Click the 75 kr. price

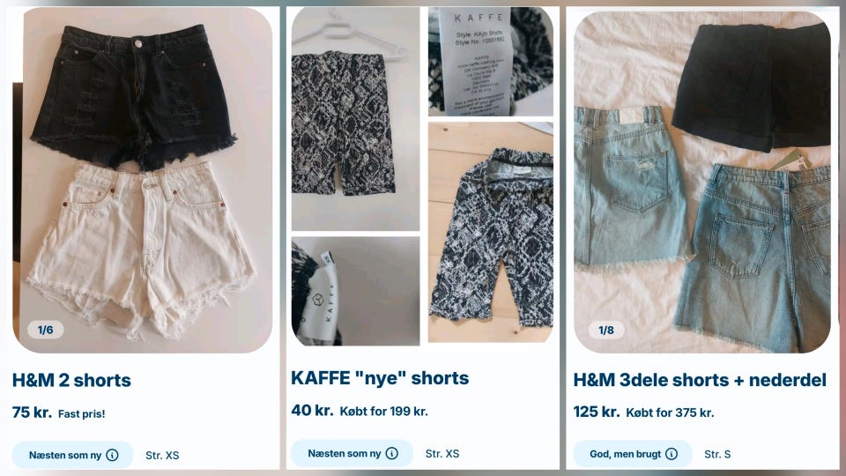pos(32,413)
